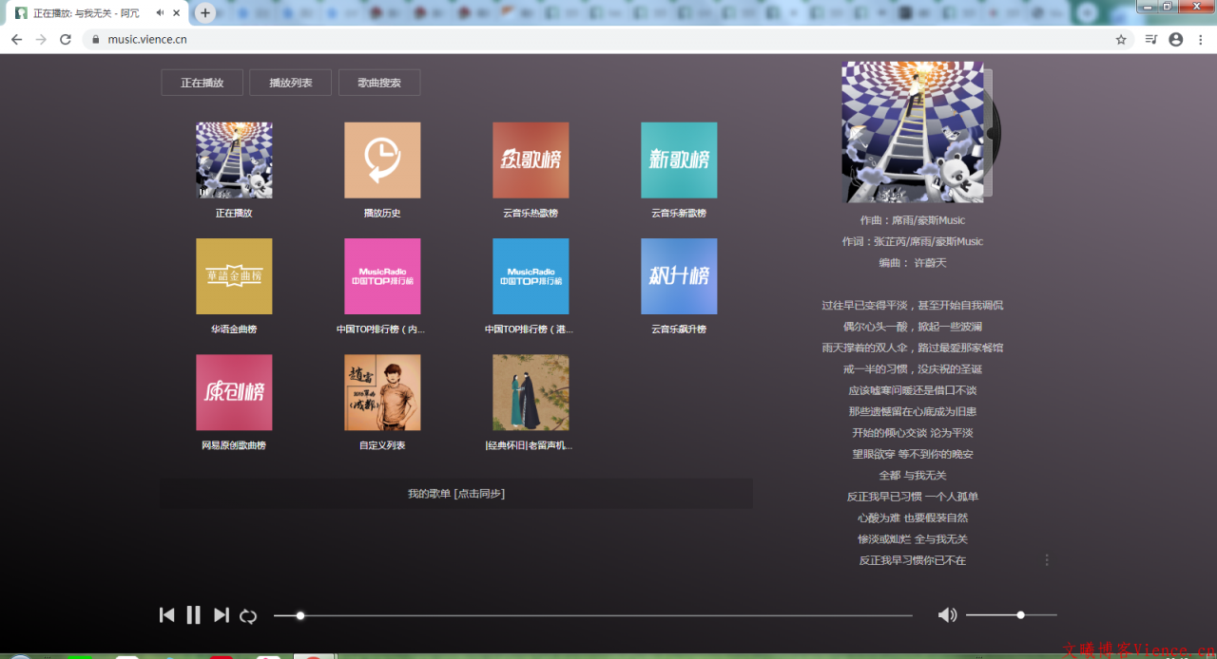The height and width of the screenshot is (659, 1217).
Task: Open the 云音乐新歌榜 playlist
Action: pos(679,160)
